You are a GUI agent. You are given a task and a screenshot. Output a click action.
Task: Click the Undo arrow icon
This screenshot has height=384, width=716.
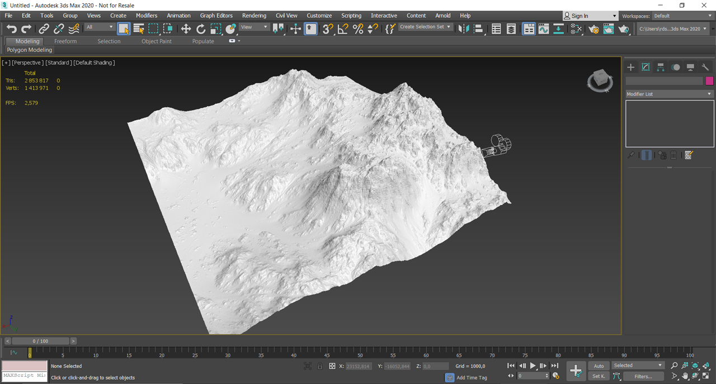point(11,29)
